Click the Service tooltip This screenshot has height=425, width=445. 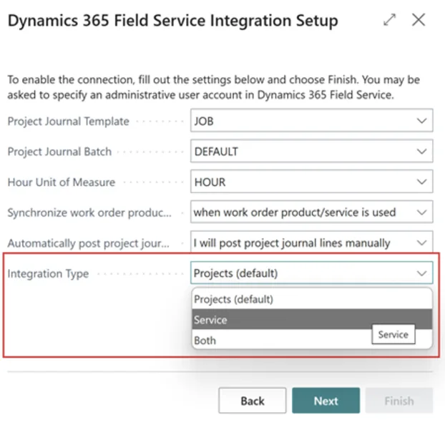393,334
